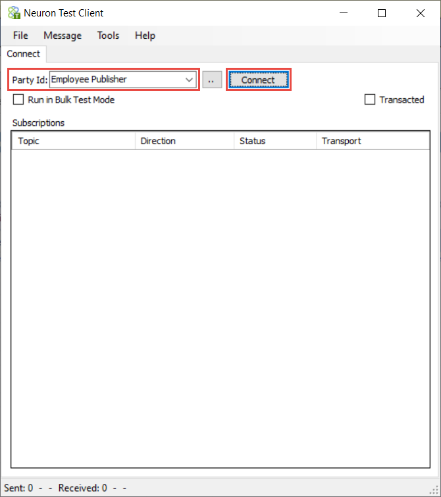Open the Tools menu

coord(108,36)
